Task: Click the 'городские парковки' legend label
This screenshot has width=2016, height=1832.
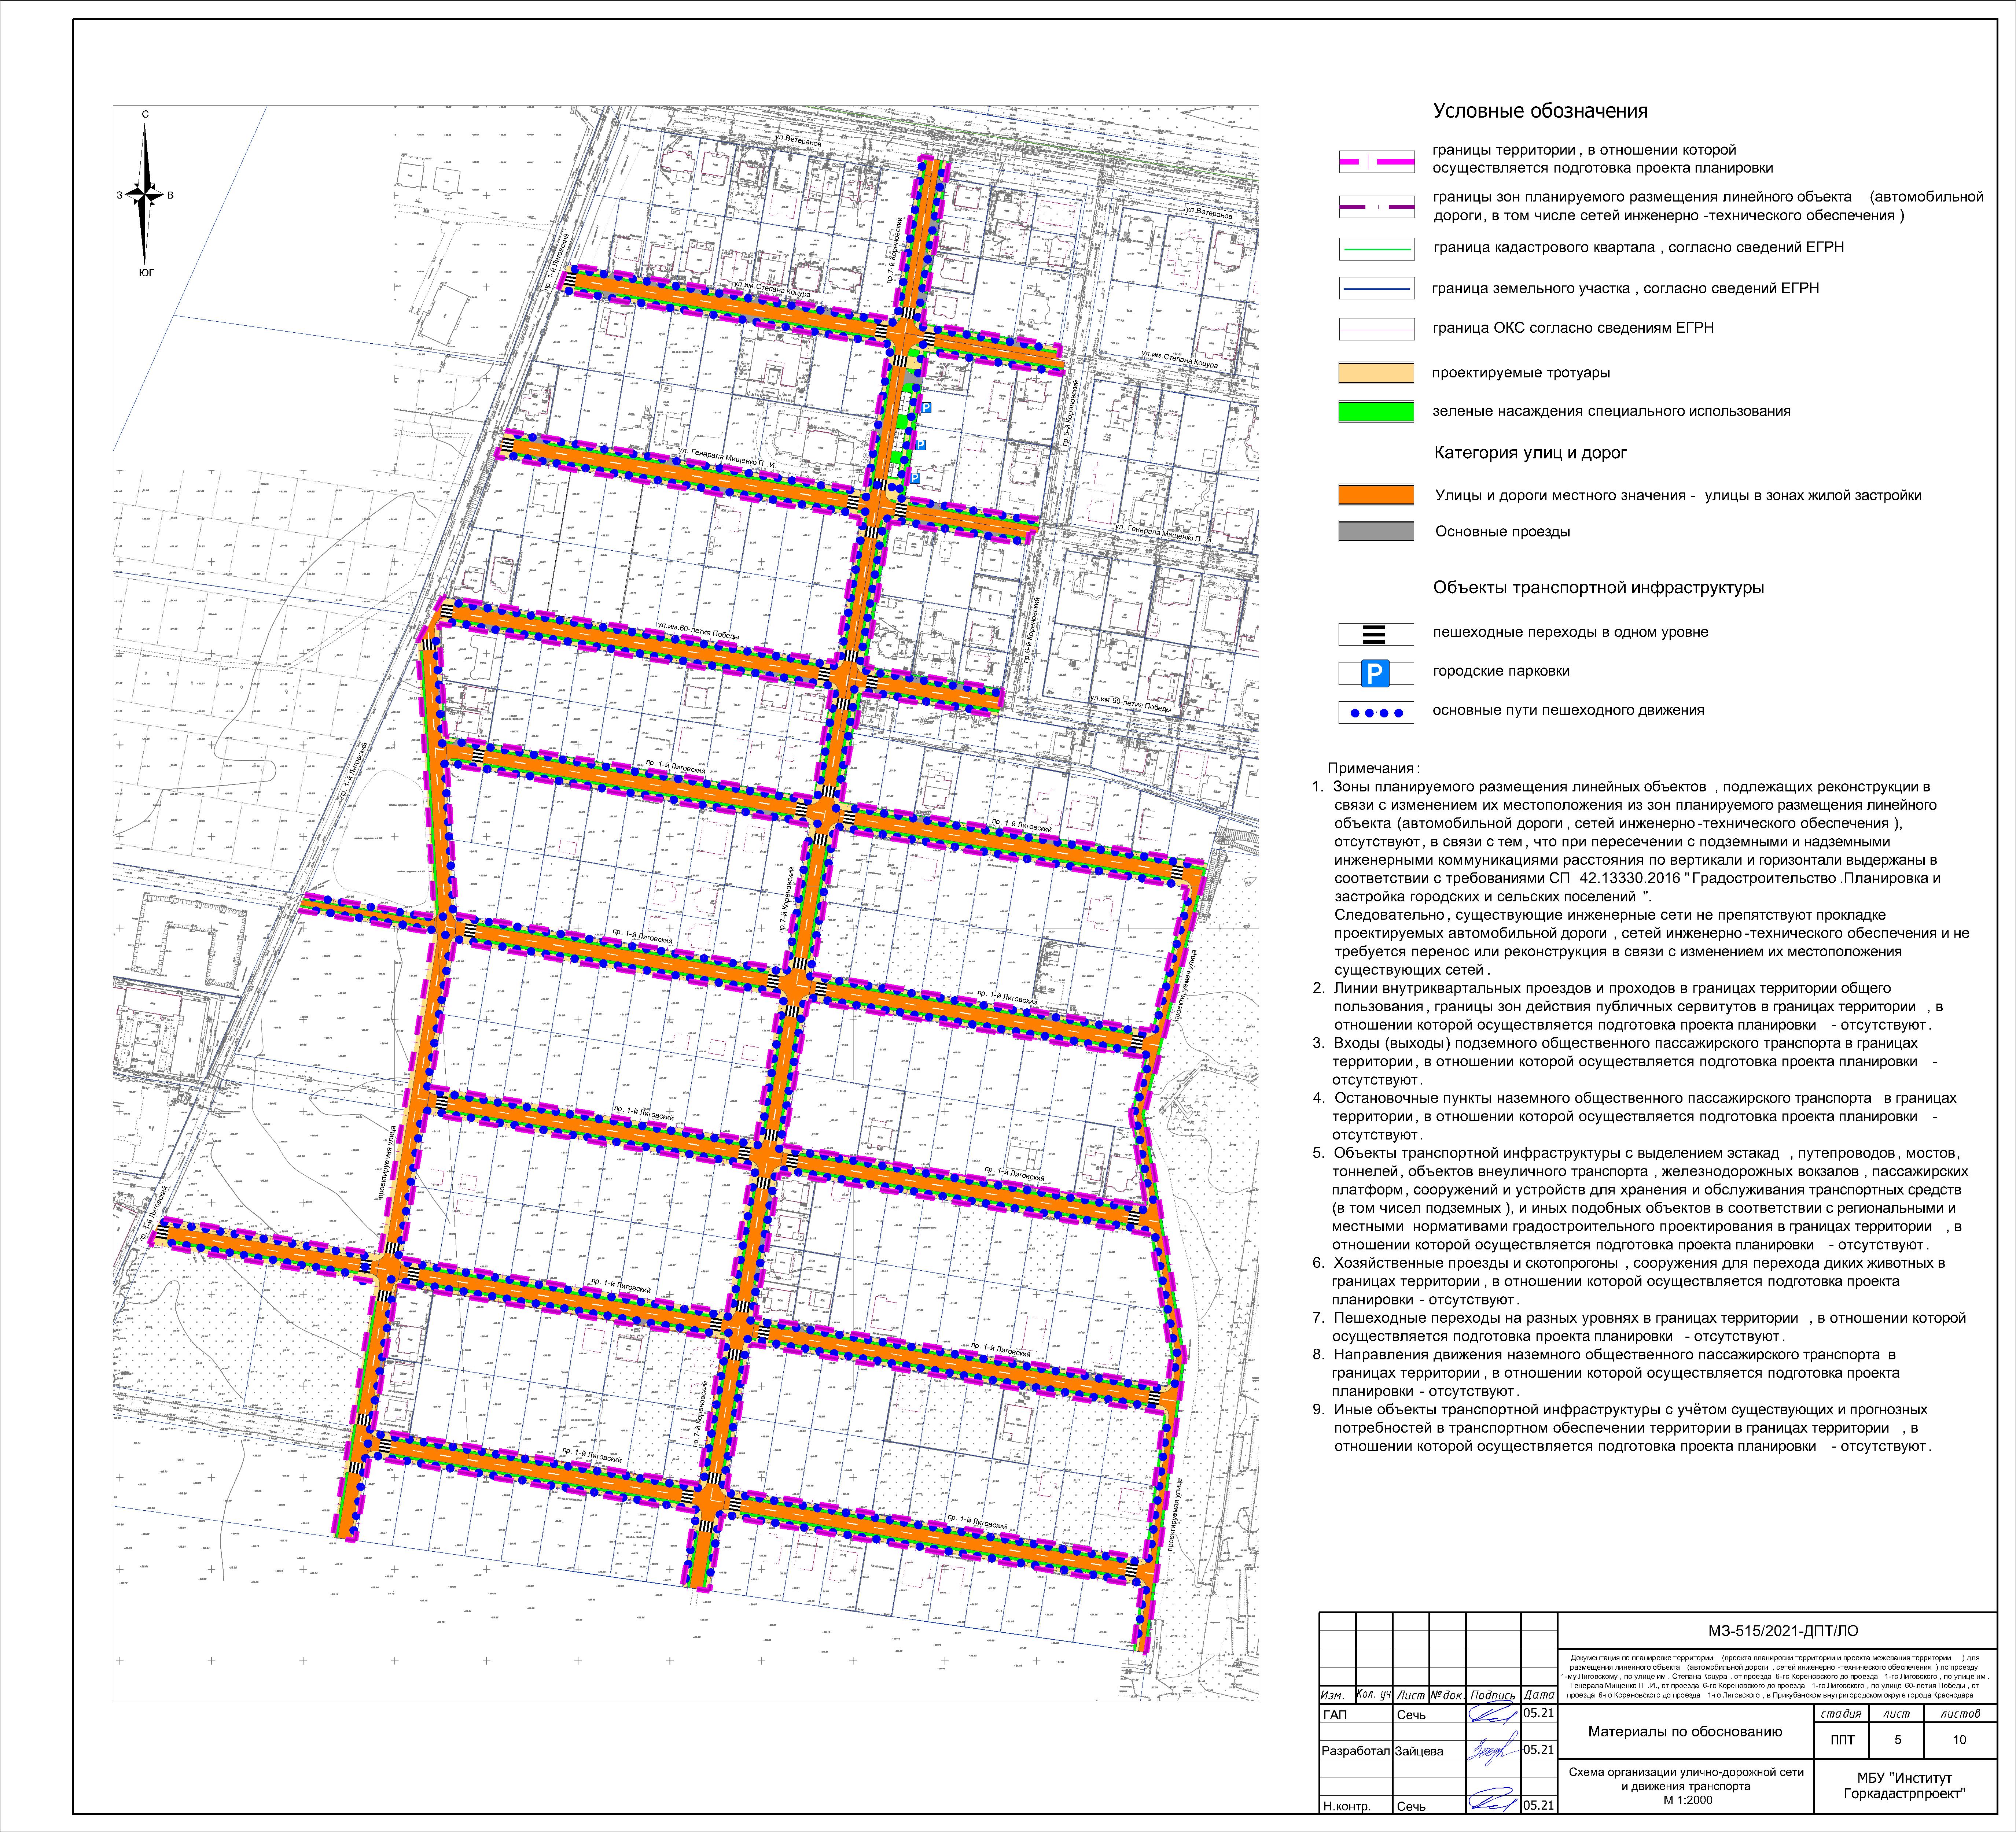Action: pos(1501,672)
